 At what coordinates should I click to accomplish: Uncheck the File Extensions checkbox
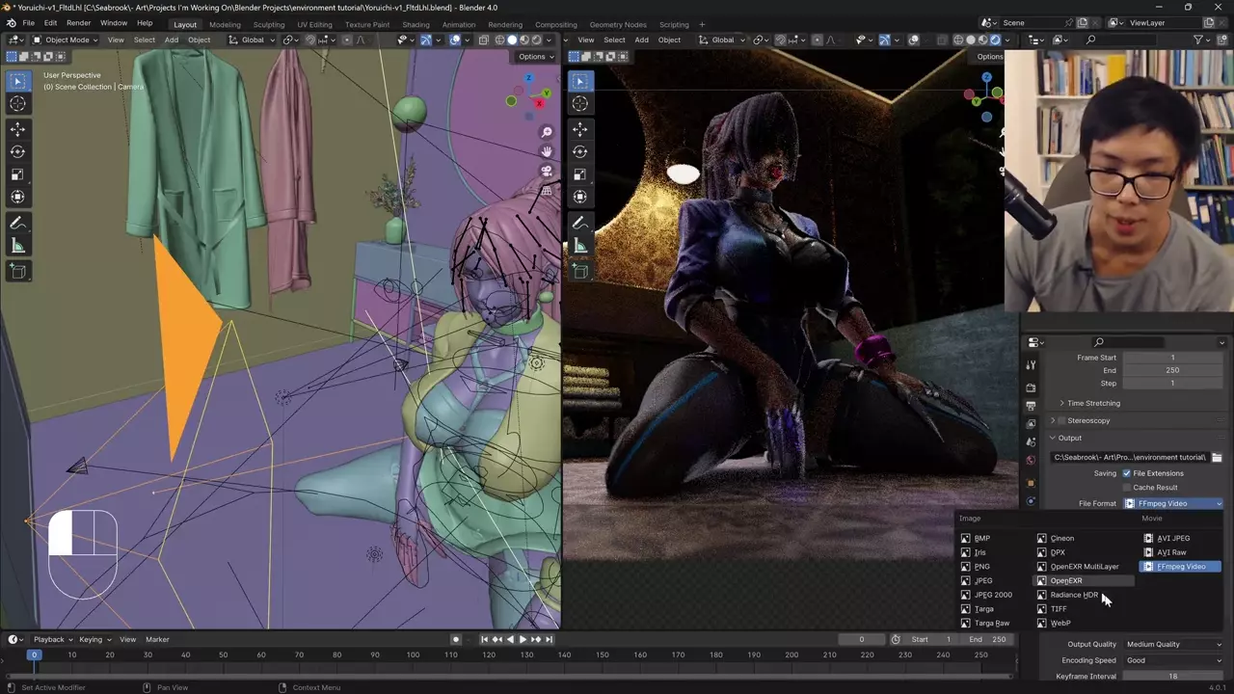click(1126, 473)
